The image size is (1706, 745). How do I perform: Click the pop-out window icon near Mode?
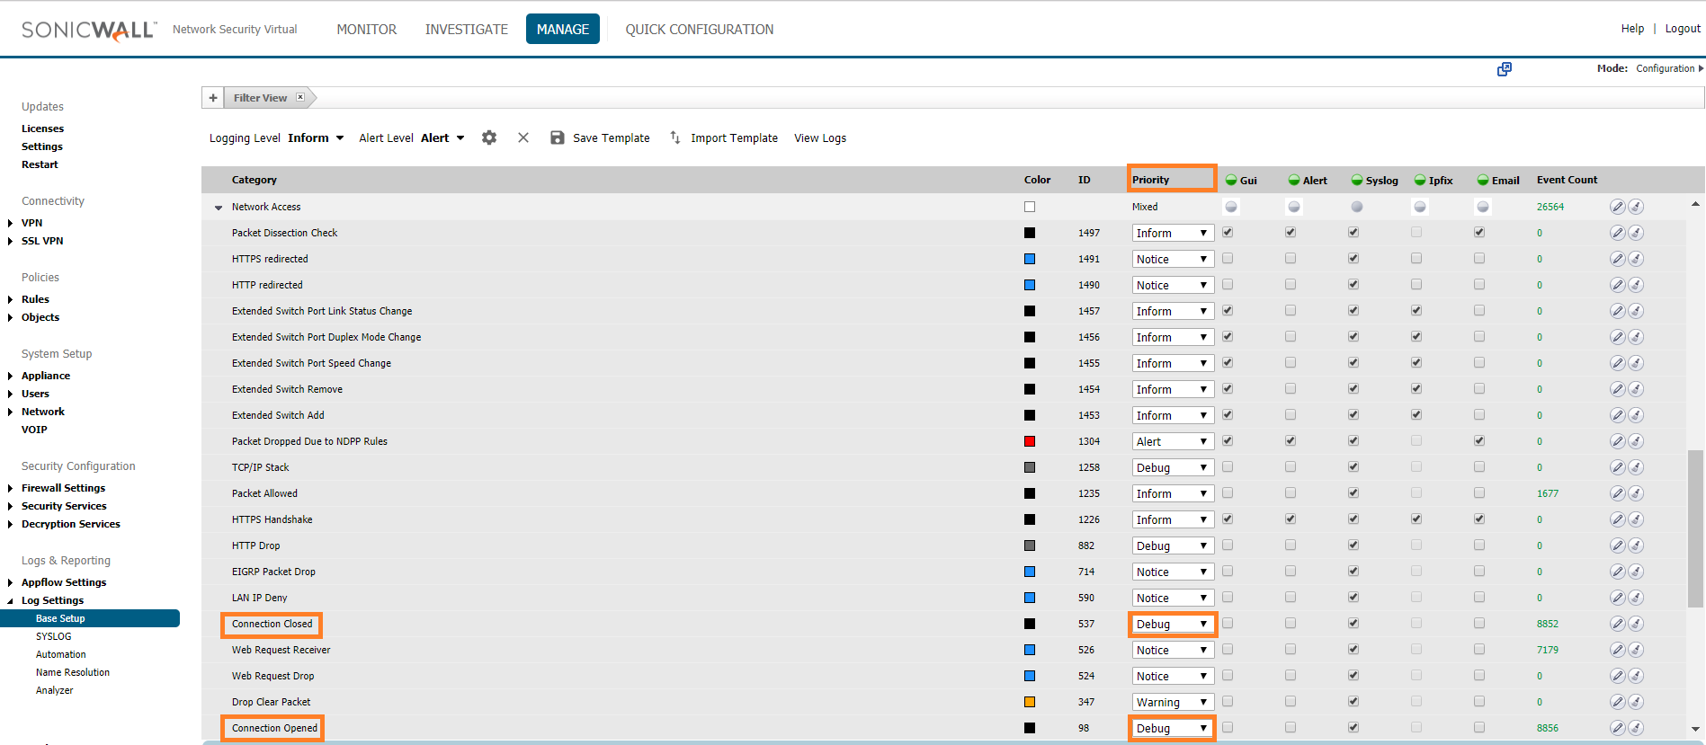pyautogui.click(x=1505, y=69)
